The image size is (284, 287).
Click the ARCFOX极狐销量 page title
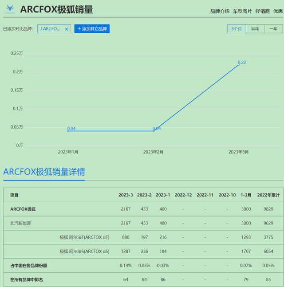tap(57, 9)
